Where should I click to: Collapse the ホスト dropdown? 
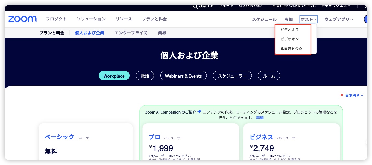pos(309,19)
